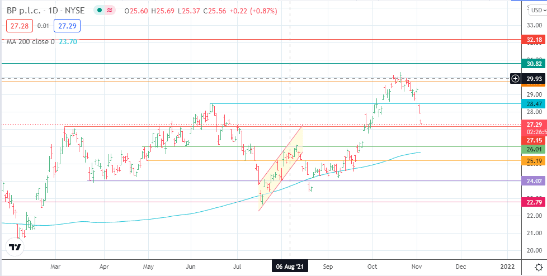
Task: Click the Nov label on time axis
Action: [417, 267]
